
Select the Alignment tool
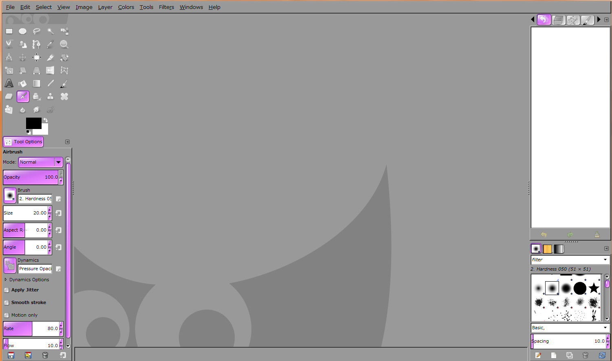(x=37, y=57)
